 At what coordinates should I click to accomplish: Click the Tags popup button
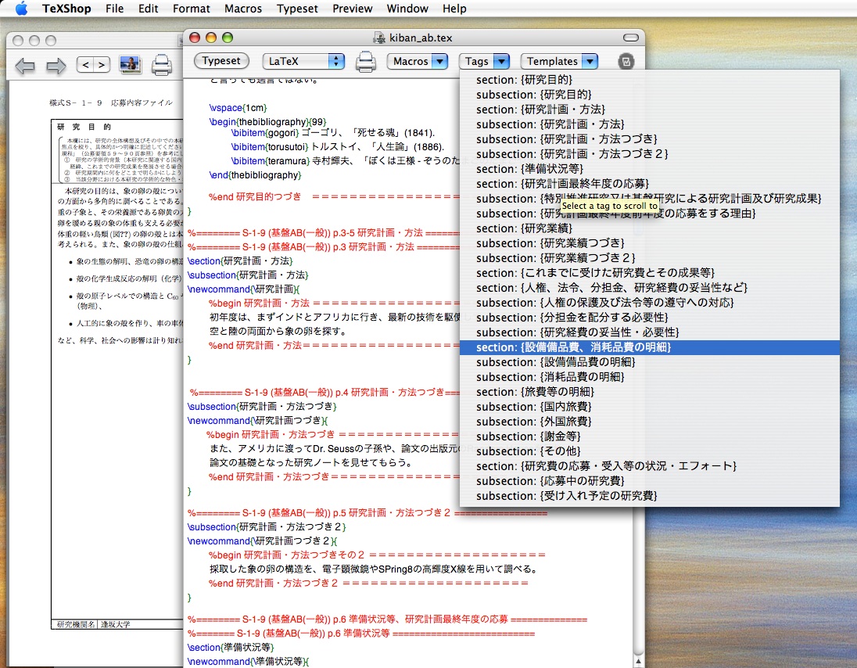(x=484, y=61)
